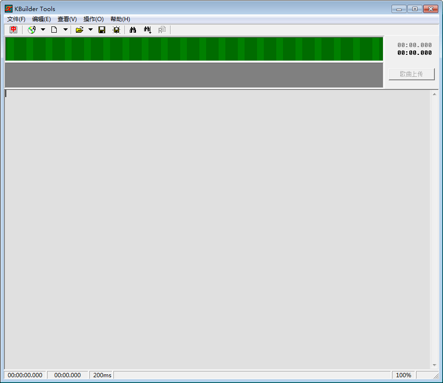This screenshot has height=383, width=443.
Task: Click the 歌曲上传 button
Action: [x=411, y=74]
